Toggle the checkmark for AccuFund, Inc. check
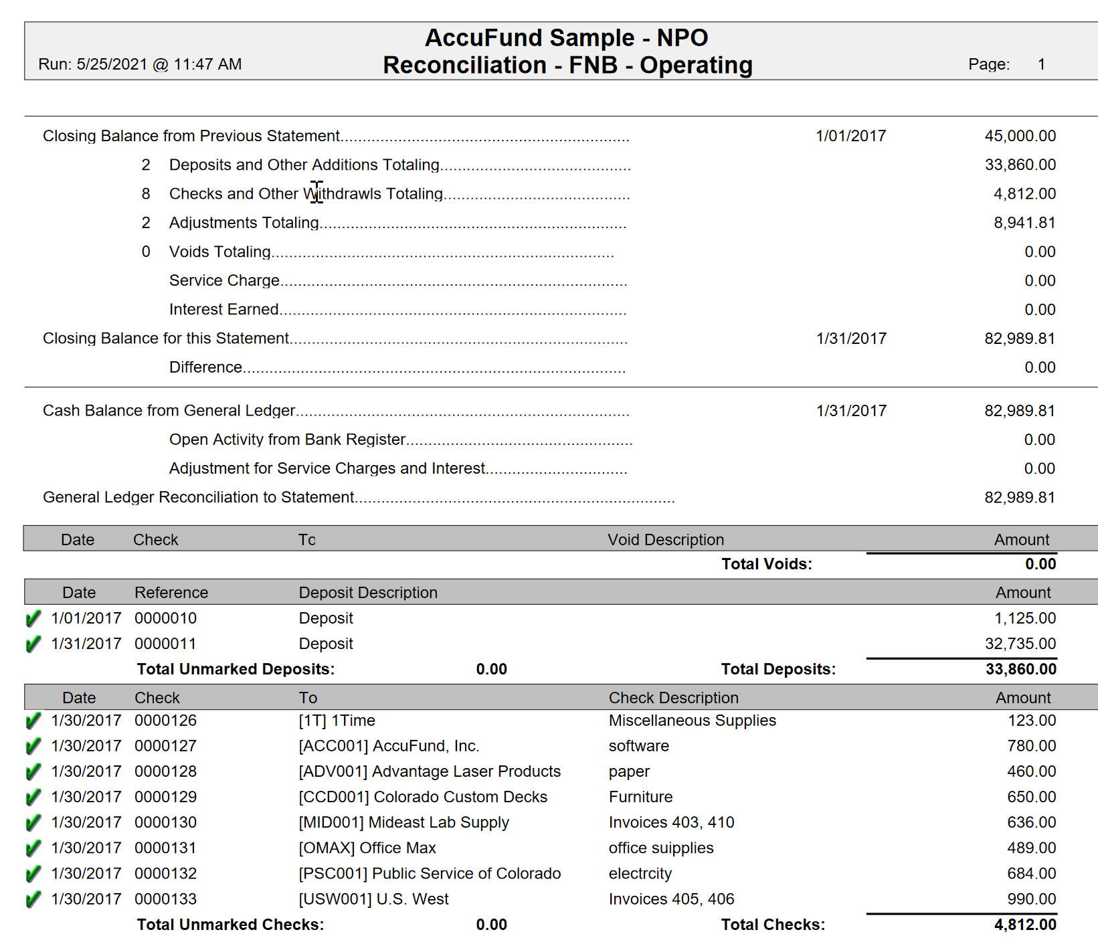This screenshot has height=938, width=1098. click(33, 747)
